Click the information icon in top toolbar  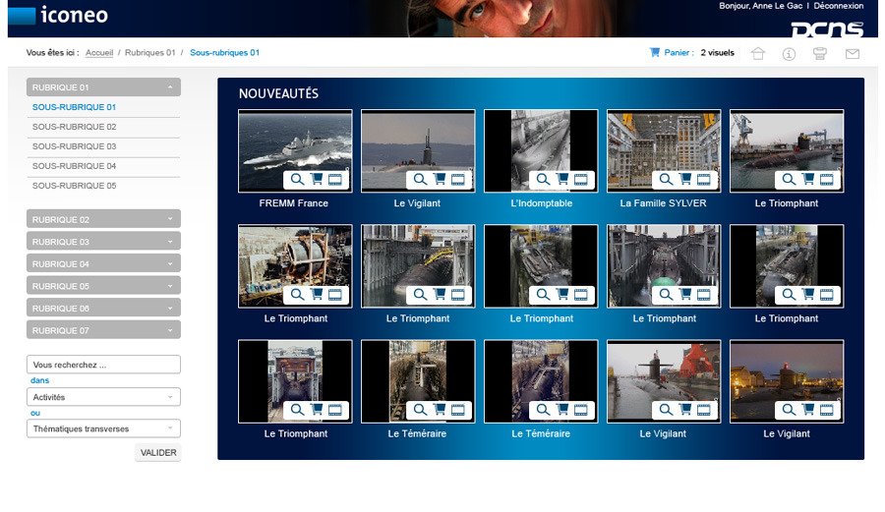point(789,54)
